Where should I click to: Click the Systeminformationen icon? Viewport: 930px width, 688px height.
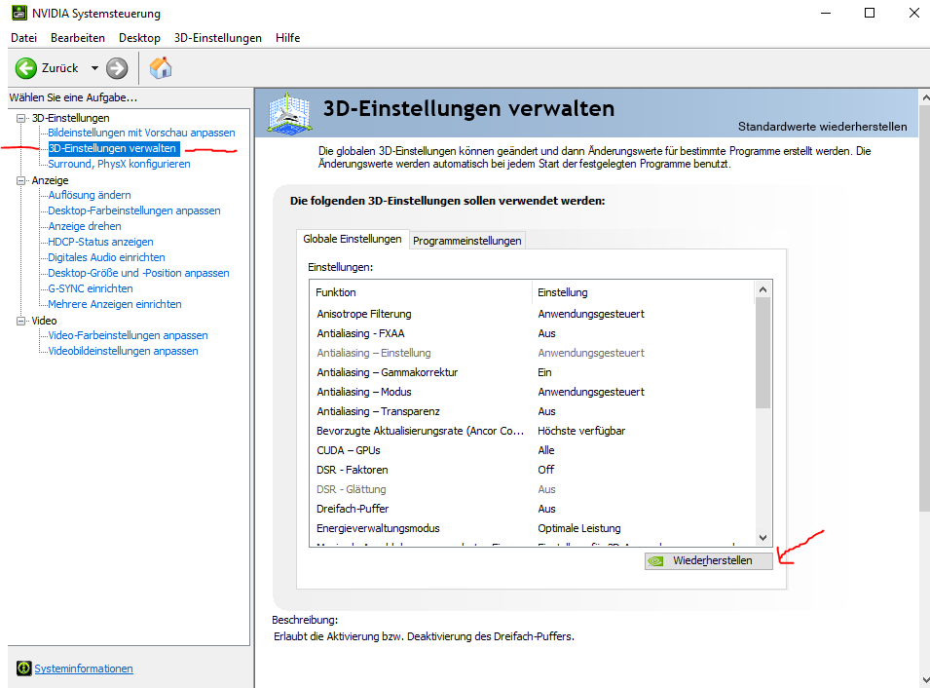[x=23, y=668]
